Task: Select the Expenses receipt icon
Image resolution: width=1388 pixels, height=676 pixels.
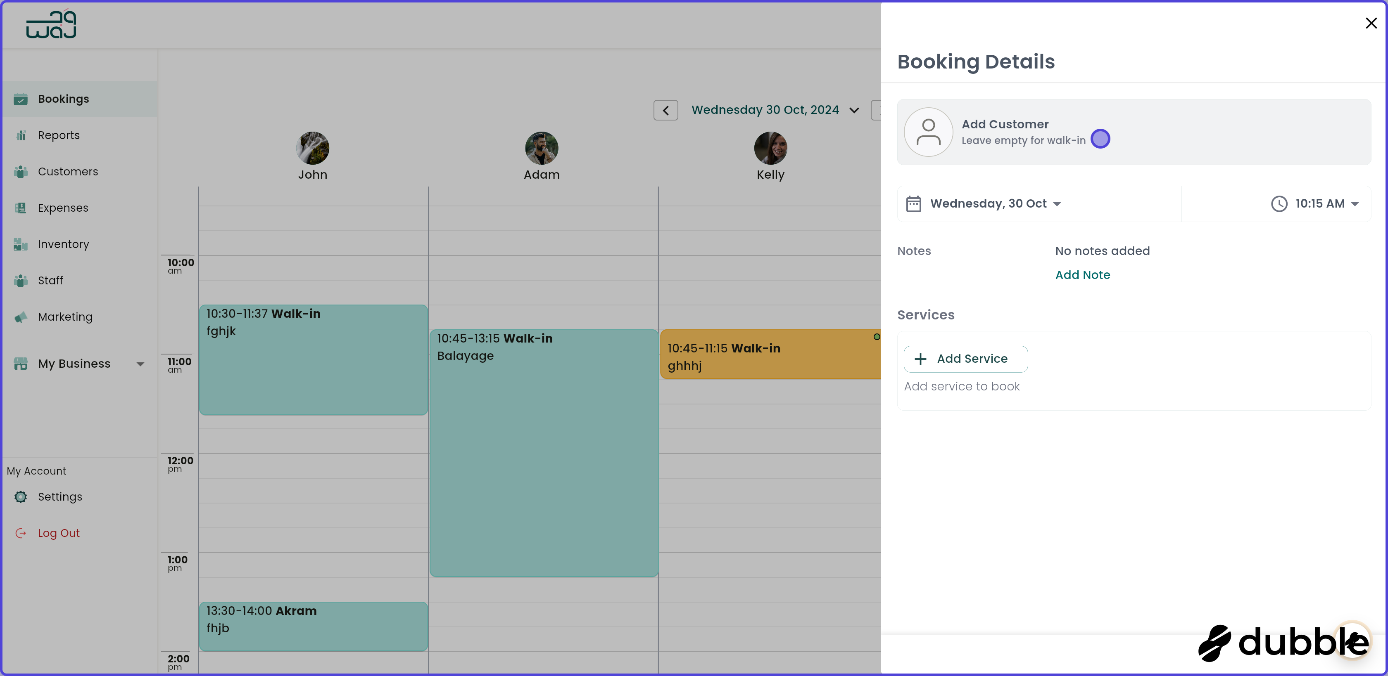Action: point(21,208)
